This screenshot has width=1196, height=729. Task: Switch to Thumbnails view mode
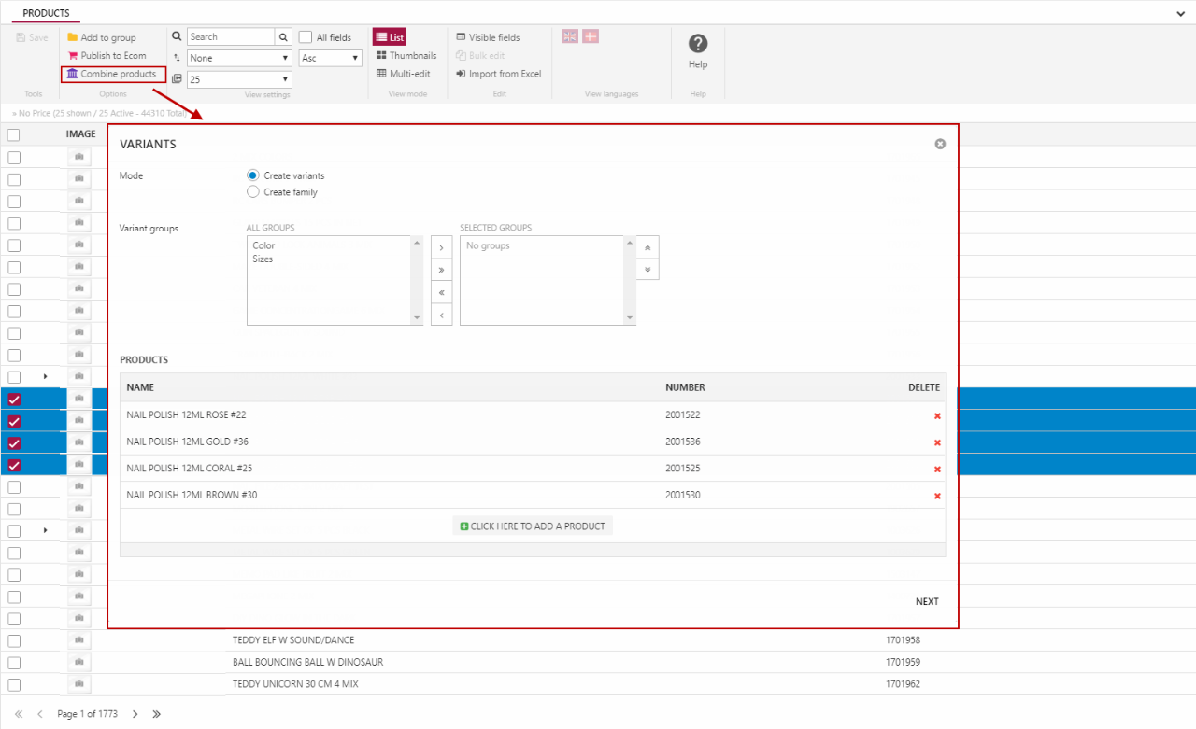[x=406, y=55]
